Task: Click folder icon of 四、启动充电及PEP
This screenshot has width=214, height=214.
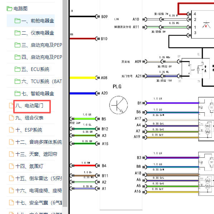Action: (x=18, y=57)
